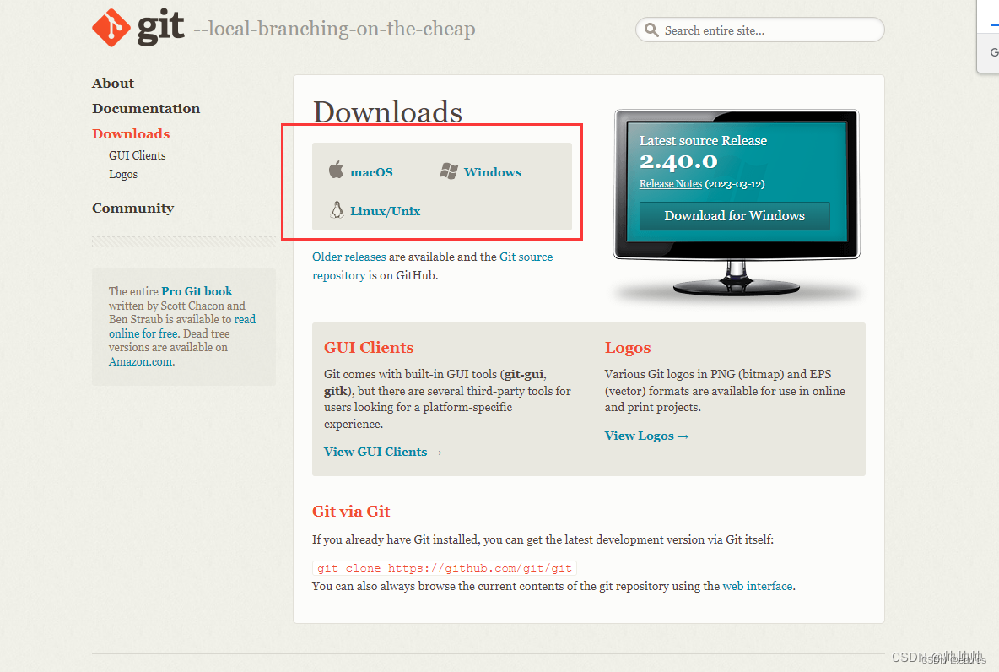This screenshot has height=672, width=999.
Task: Click the Linux penguin icon
Action: coord(337,209)
